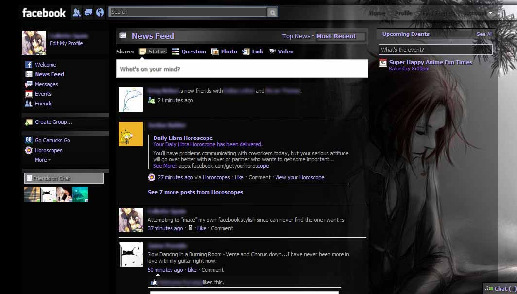The height and width of the screenshot is (294, 517).
Task: Click the top Search field
Action: (188, 12)
